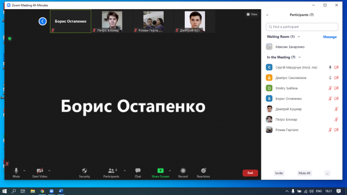
Task: Select Дмитрий Кушнир video thumbnail
Action: pos(195,21)
